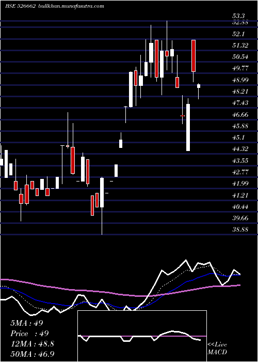Click the 49.77 price axis label
The image size is (258, 362).
pyautogui.click(x=240, y=68)
